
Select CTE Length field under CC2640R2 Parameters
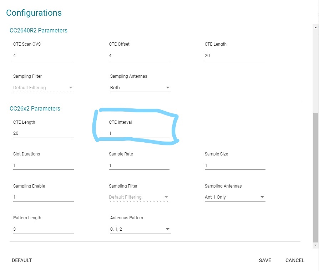point(235,56)
